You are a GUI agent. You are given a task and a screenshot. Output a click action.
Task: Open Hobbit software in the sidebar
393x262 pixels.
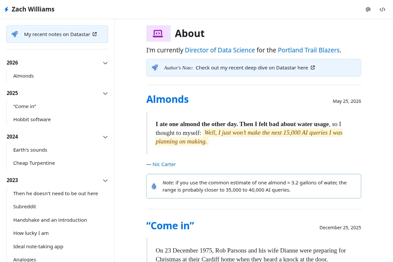click(32, 120)
